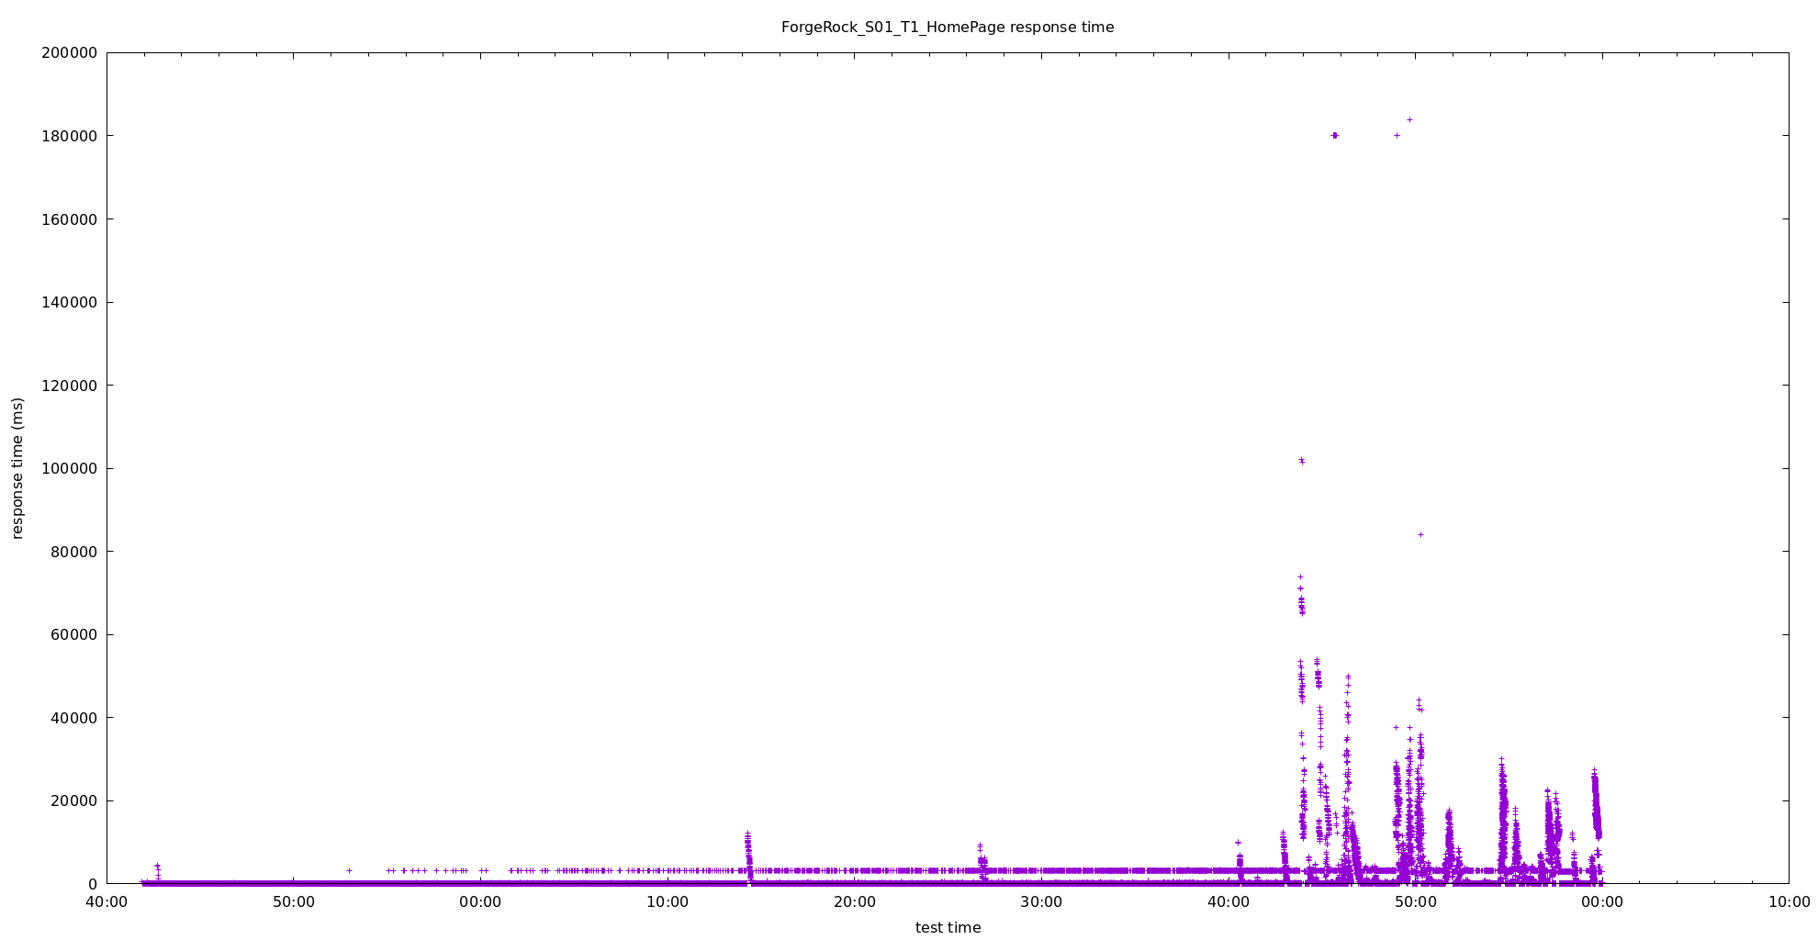The image size is (1818, 940).
Task: Click the chart title 'ForgeRock_S01_T1_HomePage response time'
Action: [947, 28]
